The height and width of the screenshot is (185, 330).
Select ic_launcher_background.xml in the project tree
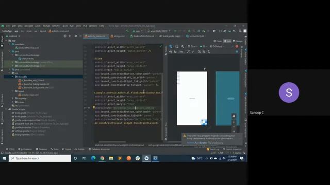pyautogui.click(x=34, y=84)
